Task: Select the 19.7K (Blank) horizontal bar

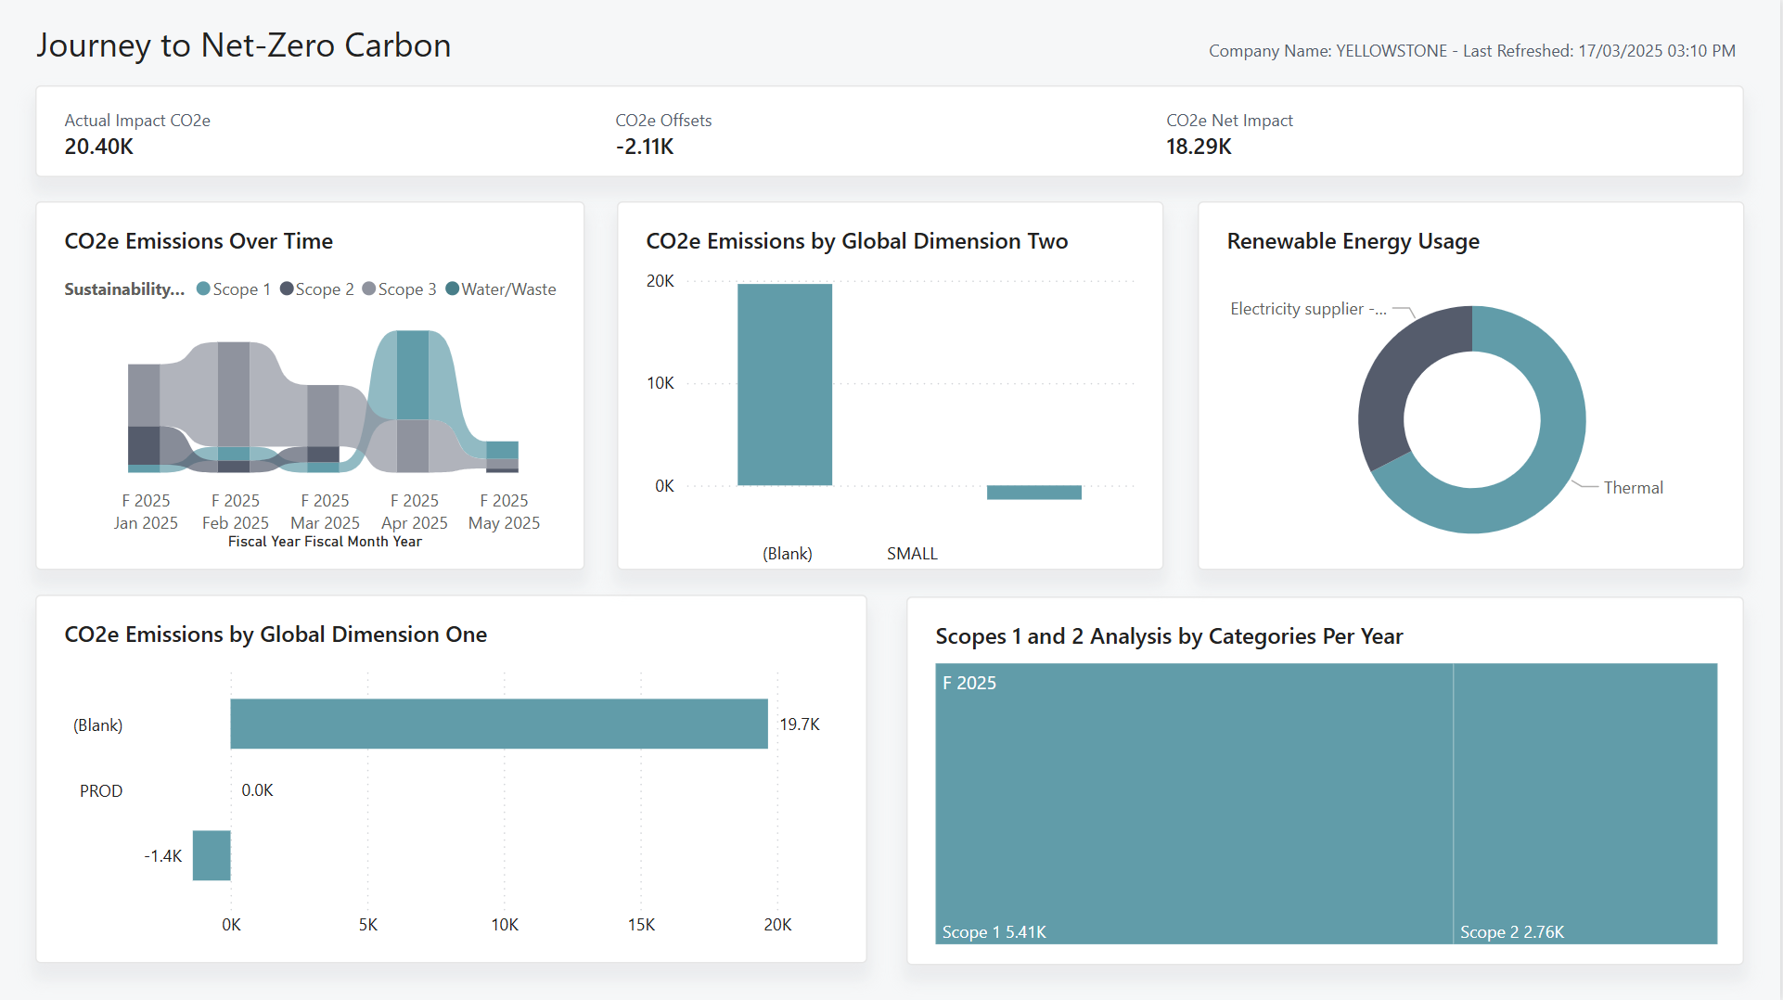Action: (x=498, y=724)
